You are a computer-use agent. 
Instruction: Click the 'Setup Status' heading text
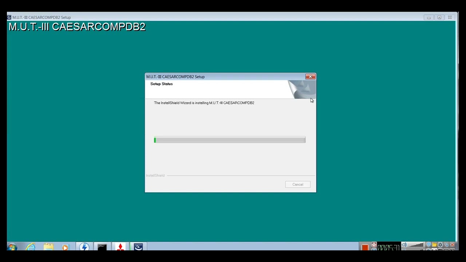tap(161, 84)
